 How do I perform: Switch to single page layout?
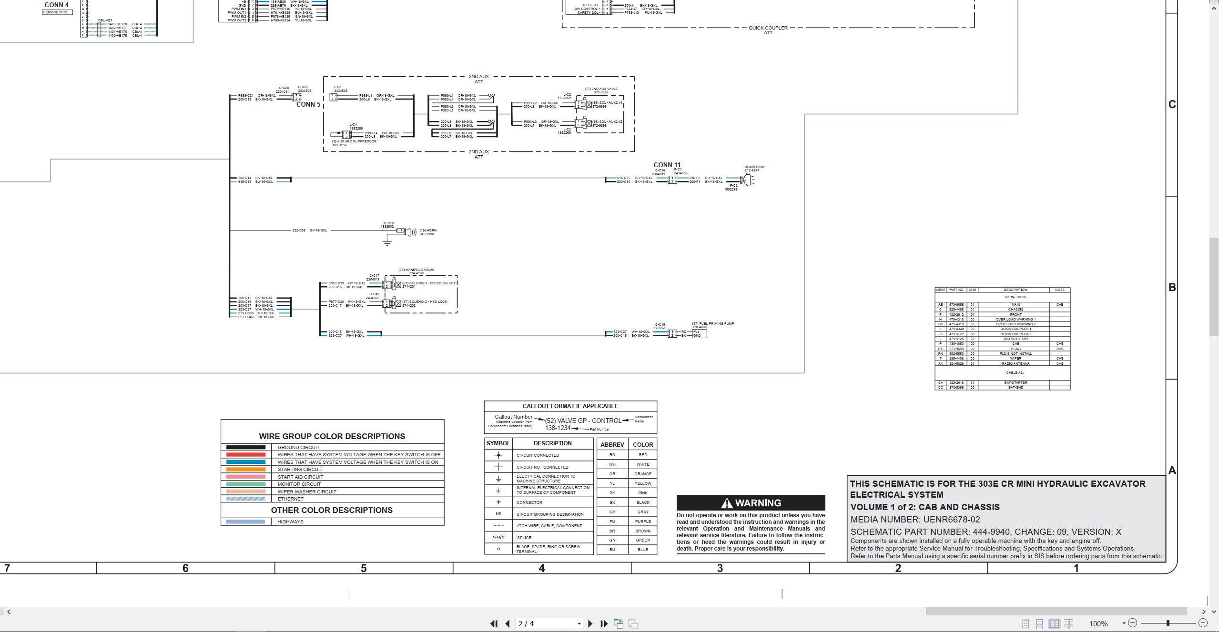[1026, 623]
